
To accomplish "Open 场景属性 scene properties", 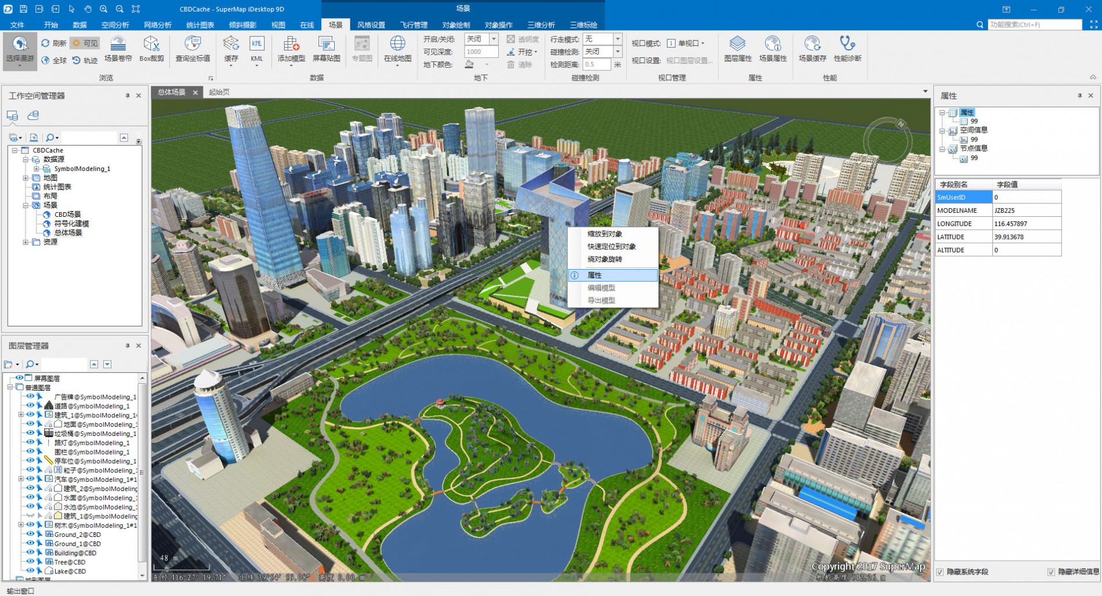I will tap(773, 49).
